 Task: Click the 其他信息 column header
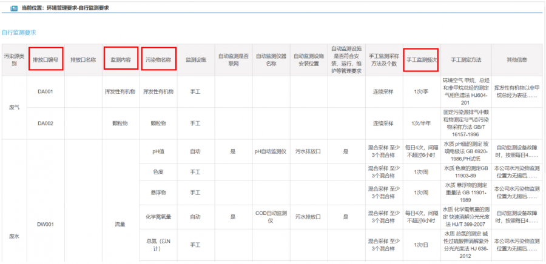(x=517, y=60)
